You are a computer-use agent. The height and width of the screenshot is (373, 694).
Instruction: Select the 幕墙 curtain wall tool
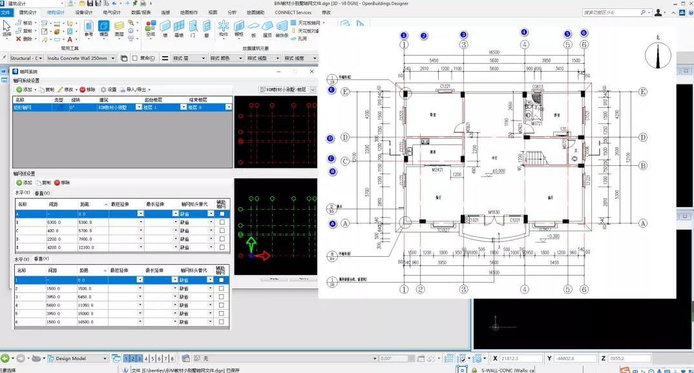(x=179, y=29)
